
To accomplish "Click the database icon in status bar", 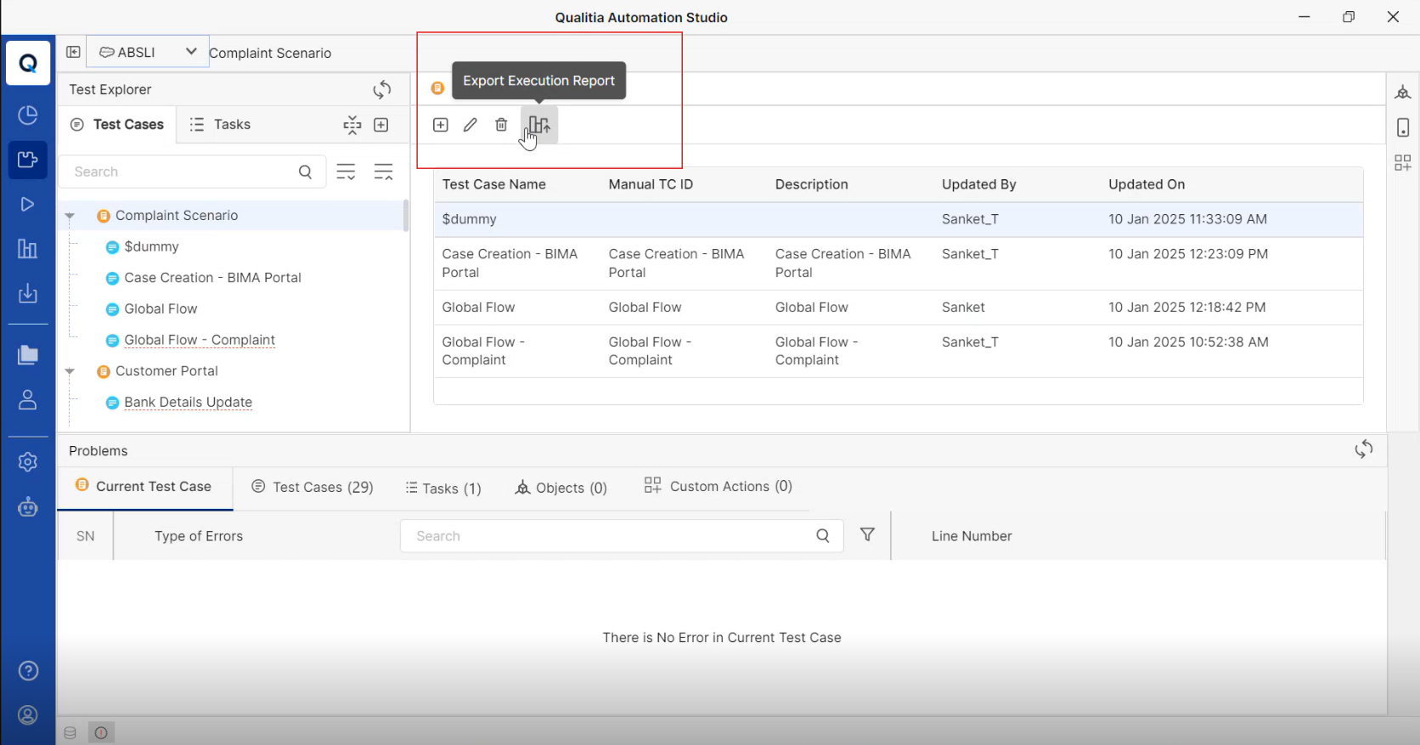I will point(70,732).
